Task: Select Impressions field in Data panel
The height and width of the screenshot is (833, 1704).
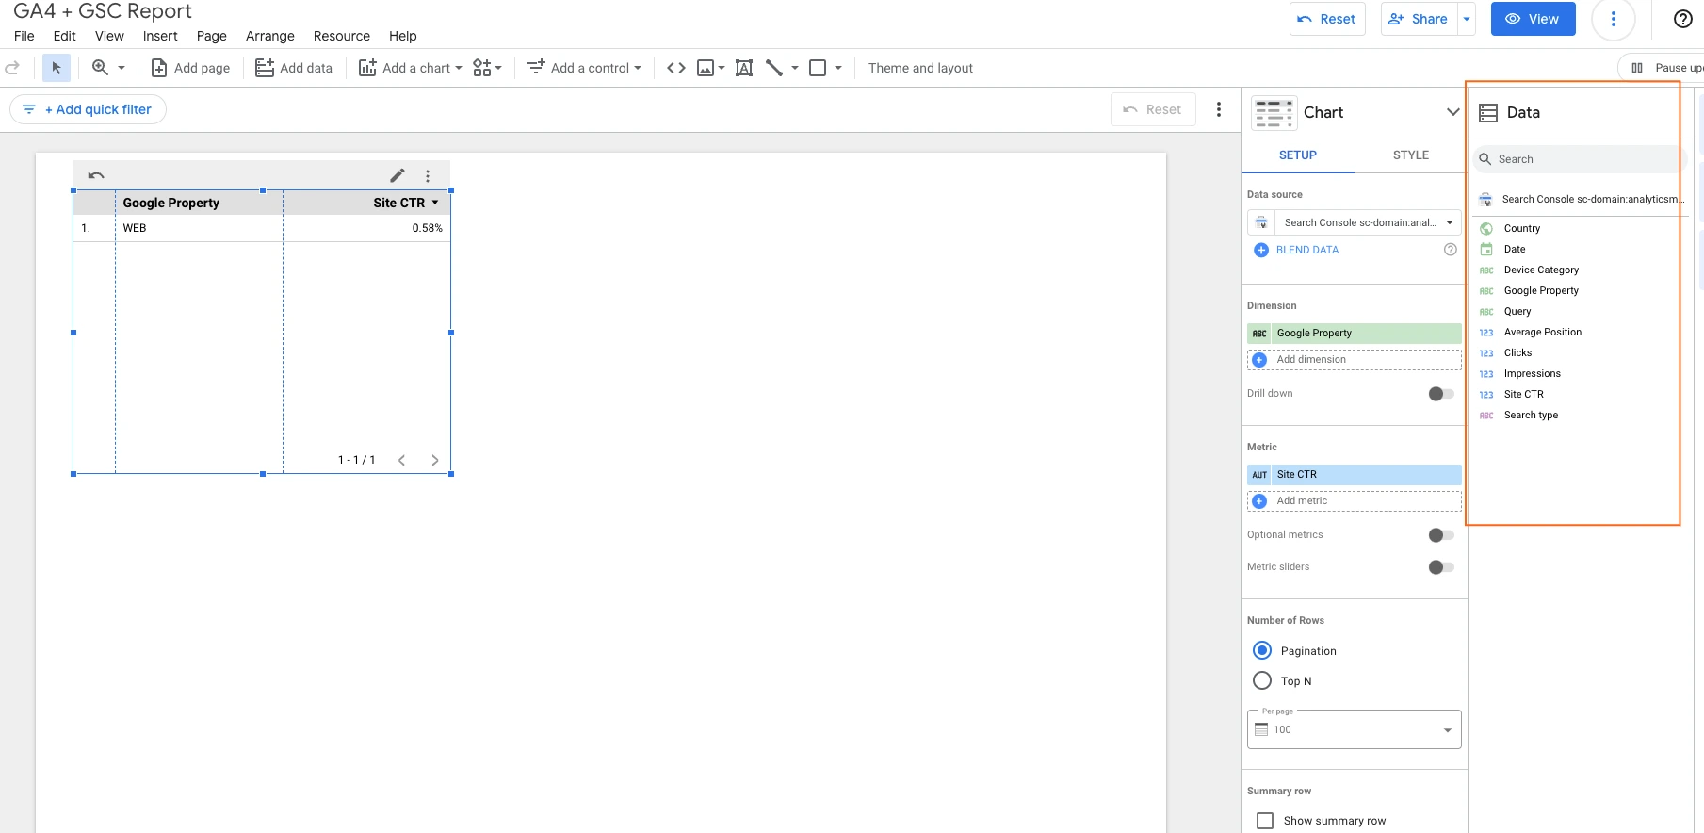Action: point(1533,373)
